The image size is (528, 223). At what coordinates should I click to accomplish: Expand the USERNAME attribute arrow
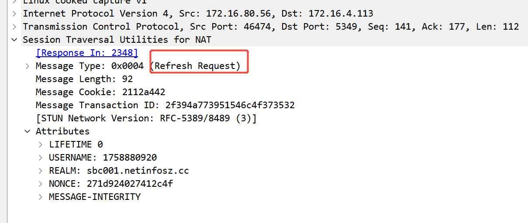[x=41, y=158]
